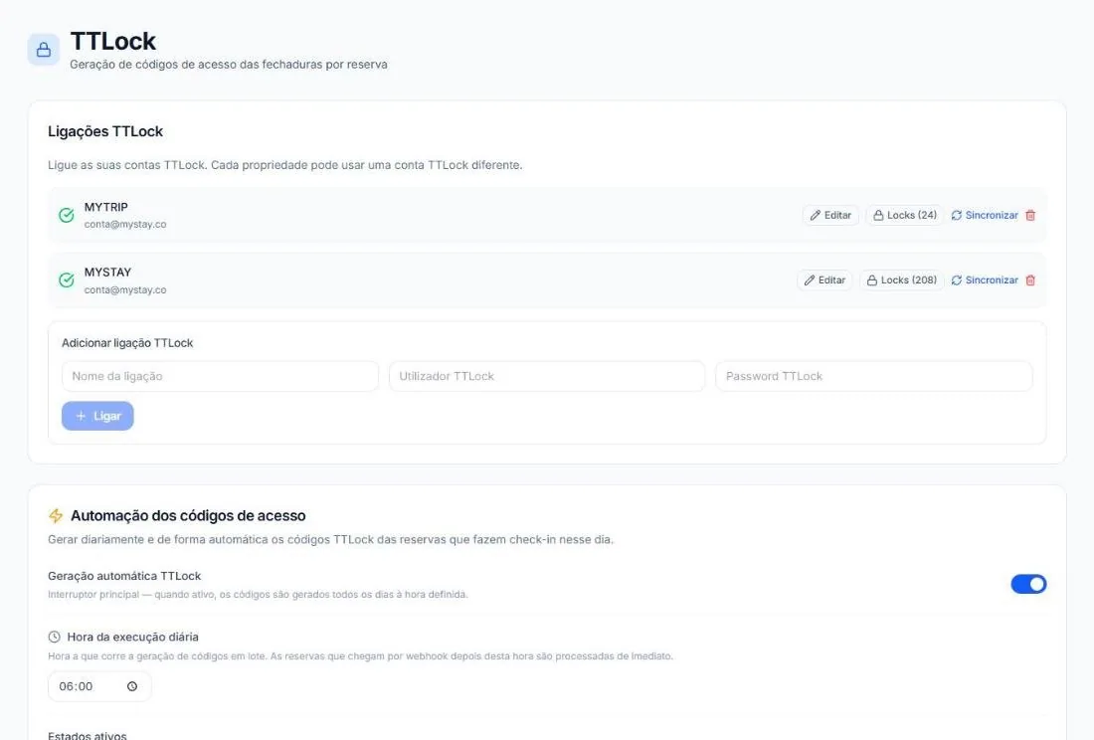Select the MYTRIP connection name
Image resolution: width=1094 pixels, height=740 pixels.
click(106, 207)
